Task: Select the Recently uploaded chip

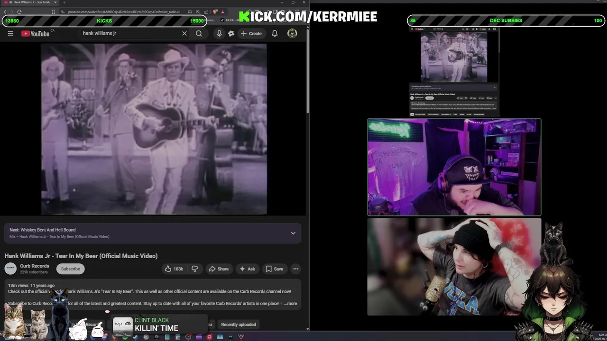Action: click(x=239, y=324)
